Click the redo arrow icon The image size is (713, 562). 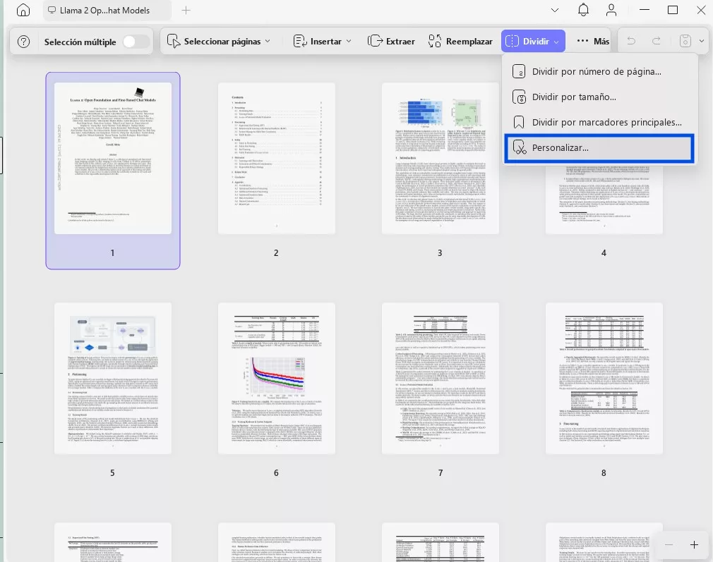657,42
